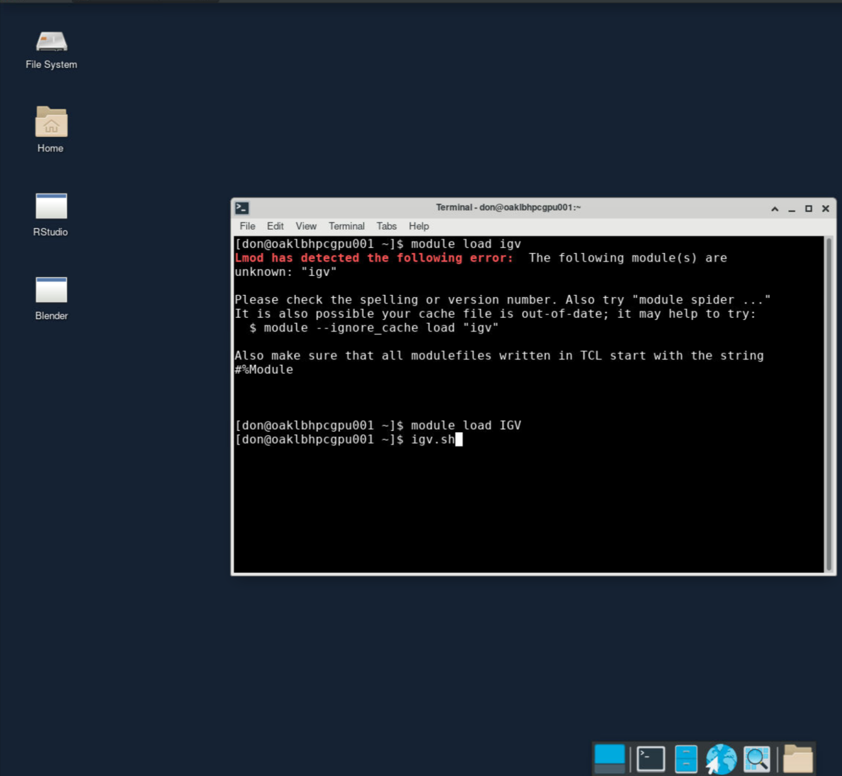Show desktop via the blue panel icon
Viewport: 842px width, 776px height.
(x=609, y=758)
